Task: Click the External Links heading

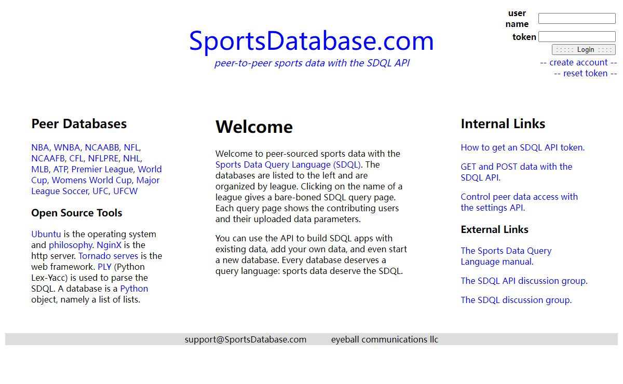Action: [495, 229]
